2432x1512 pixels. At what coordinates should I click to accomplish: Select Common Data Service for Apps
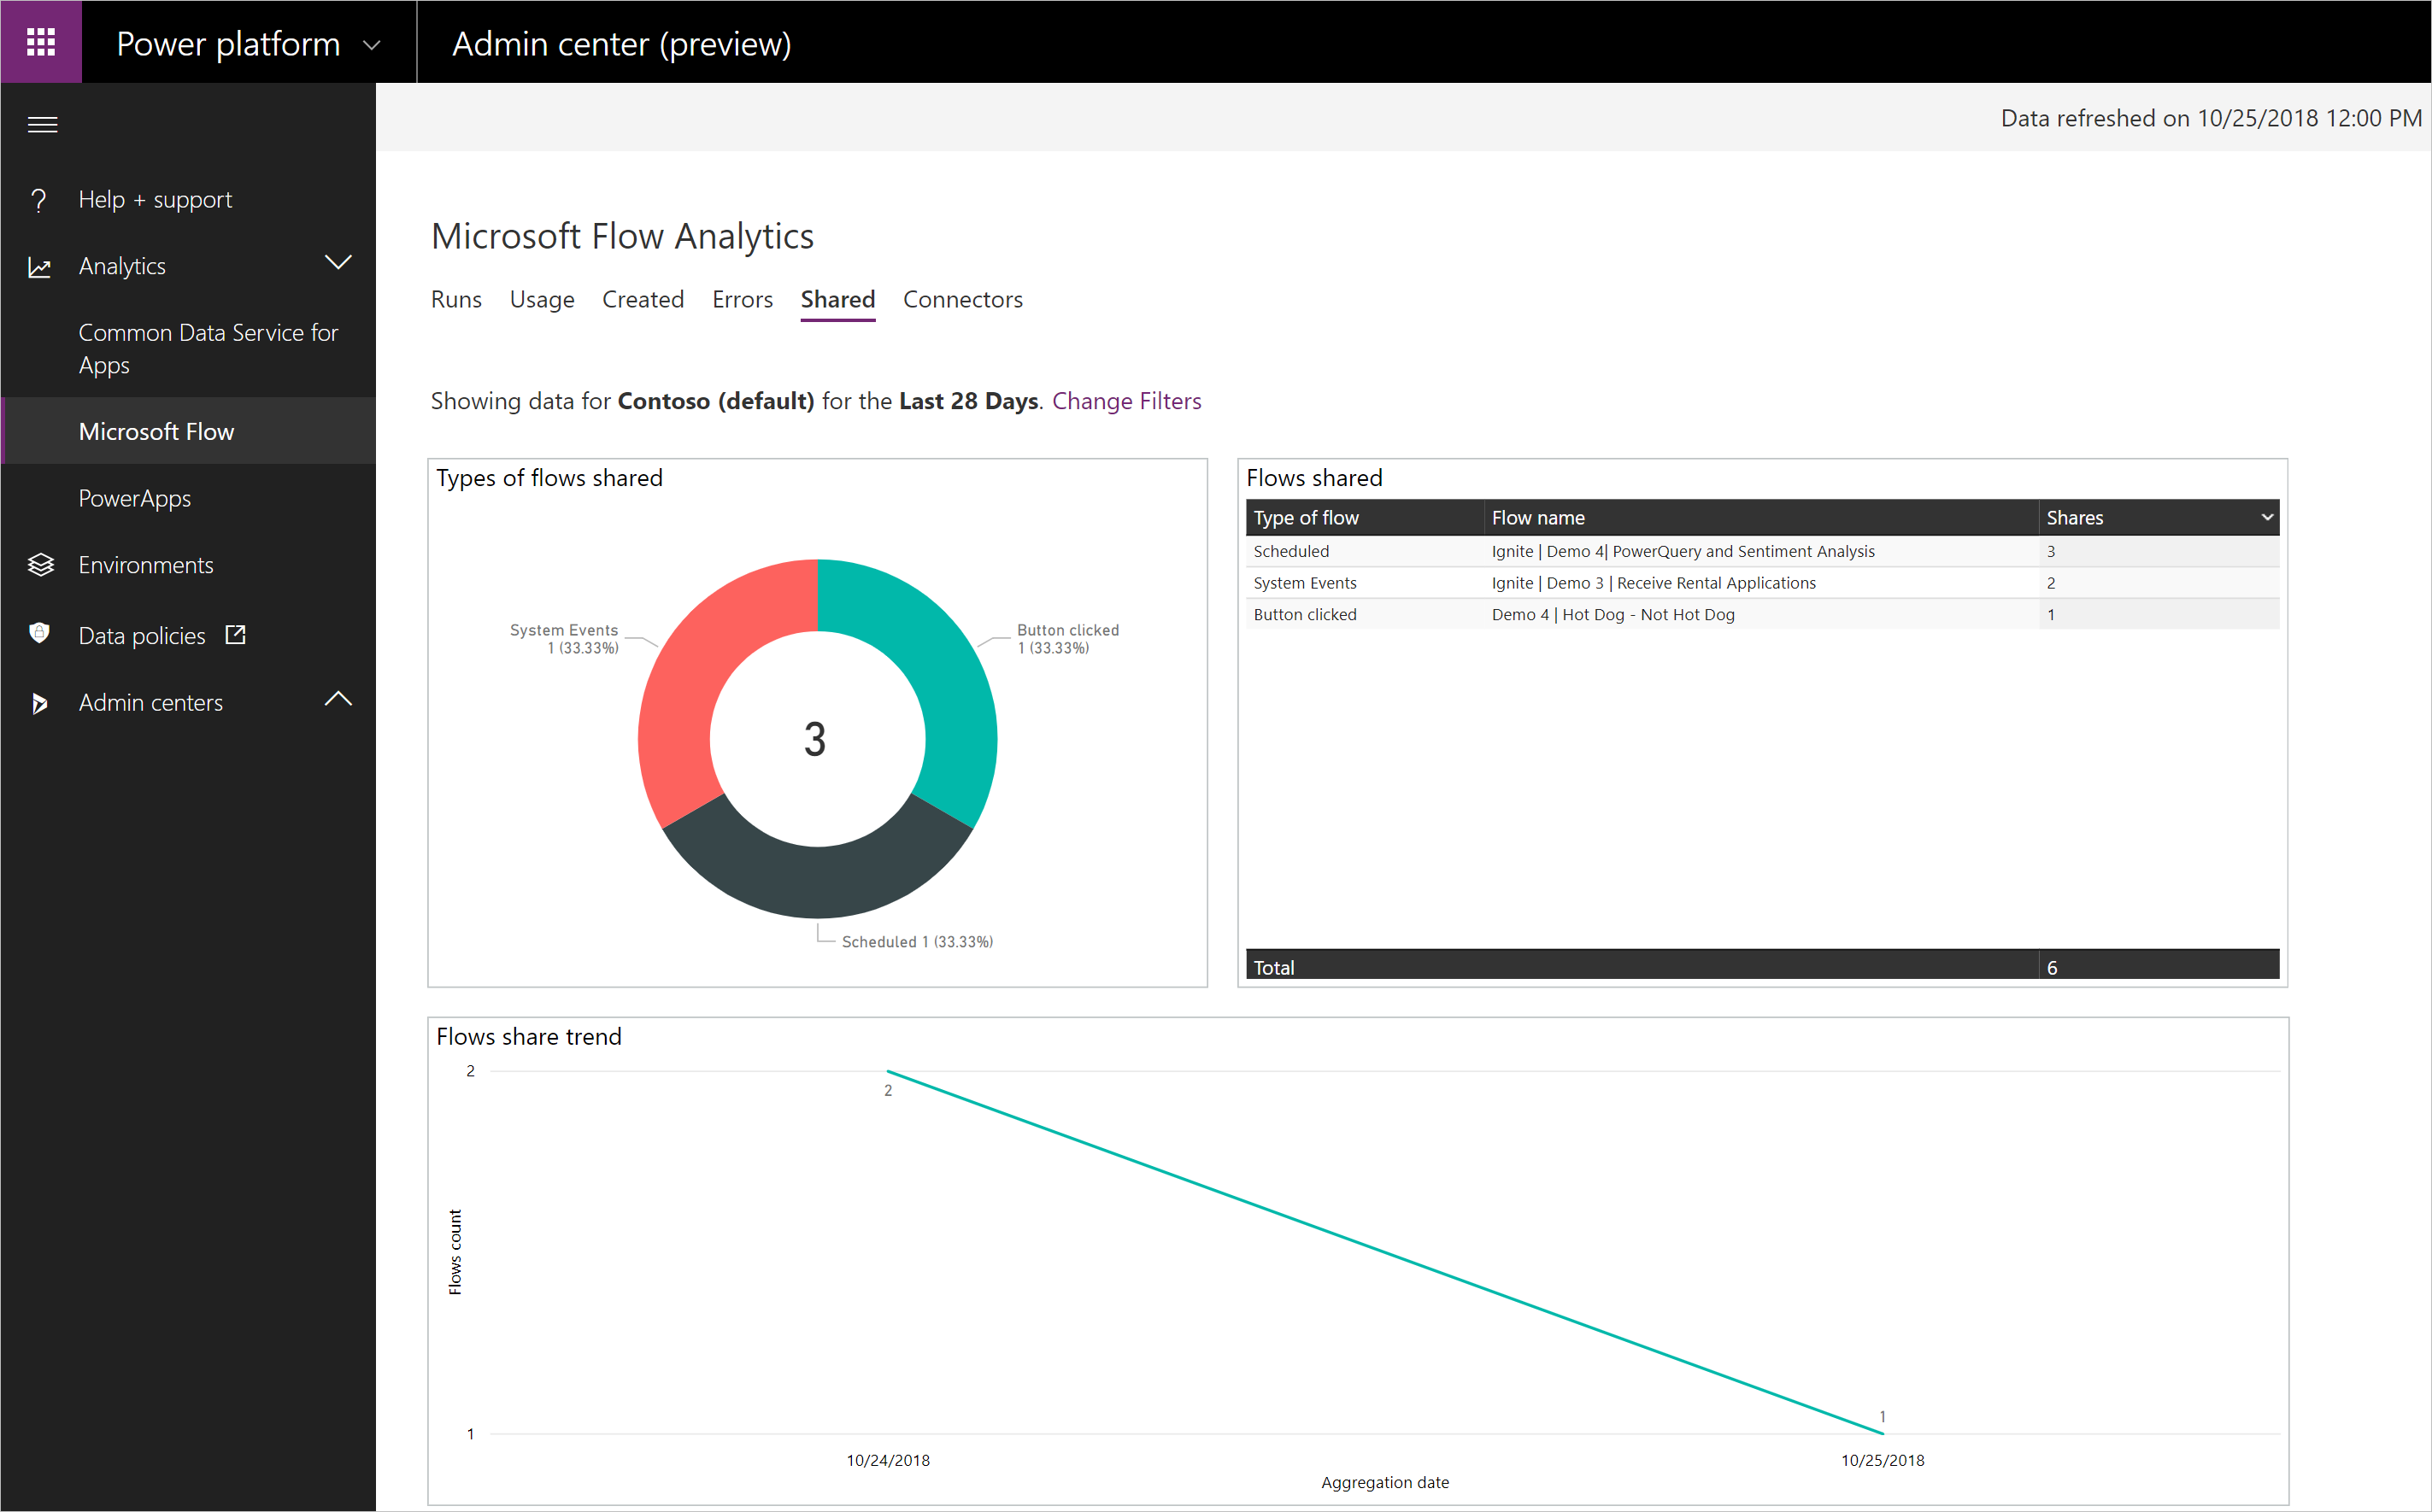(209, 348)
